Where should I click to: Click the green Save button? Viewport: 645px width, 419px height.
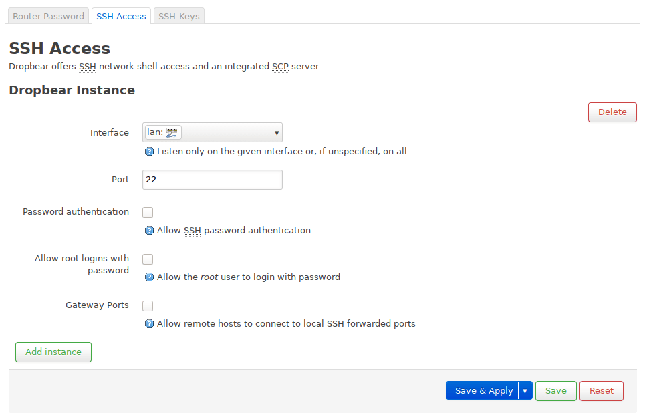(x=555, y=391)
